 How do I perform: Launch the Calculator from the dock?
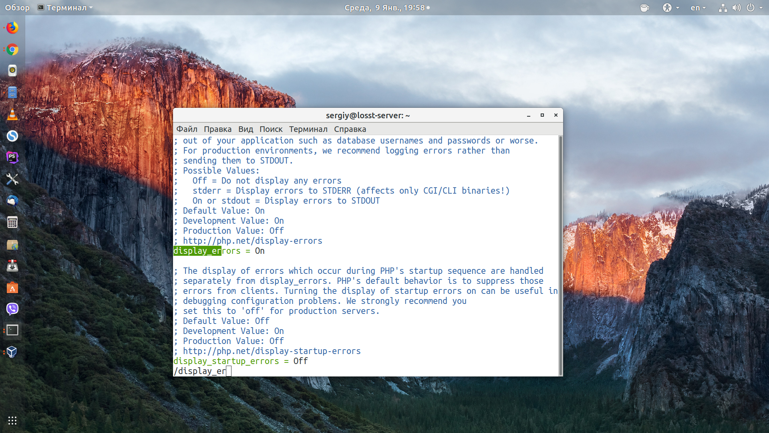[x=12, y=223]
